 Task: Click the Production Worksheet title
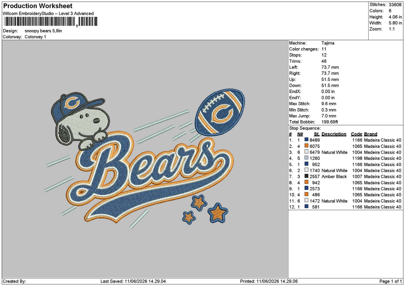pyautogui.click(x=38, y=6)
